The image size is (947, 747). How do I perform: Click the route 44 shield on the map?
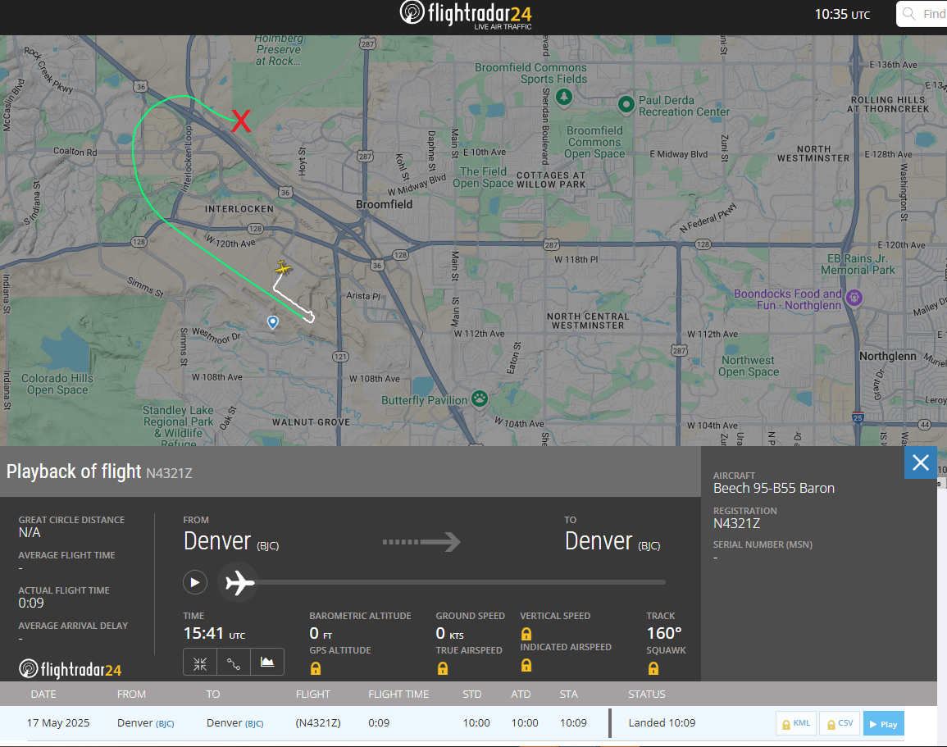pos(925,425)
